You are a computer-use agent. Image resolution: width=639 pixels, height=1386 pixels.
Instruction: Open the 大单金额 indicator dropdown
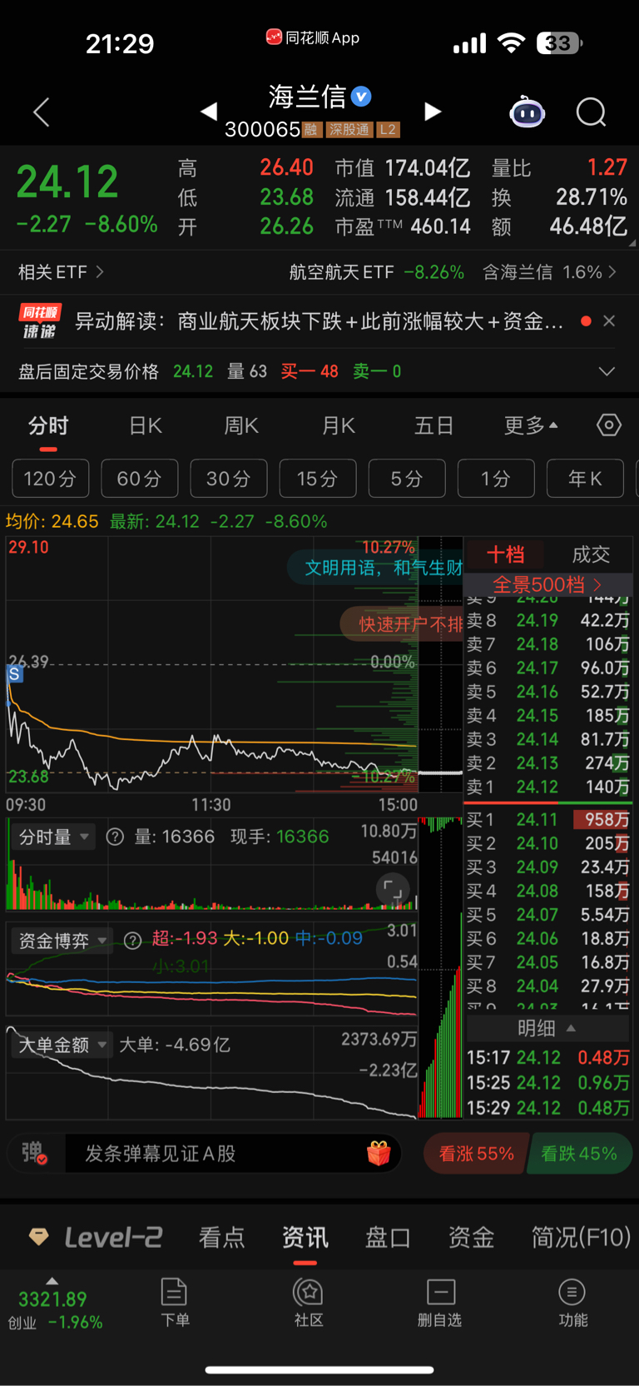click(x=63, y=1045)
